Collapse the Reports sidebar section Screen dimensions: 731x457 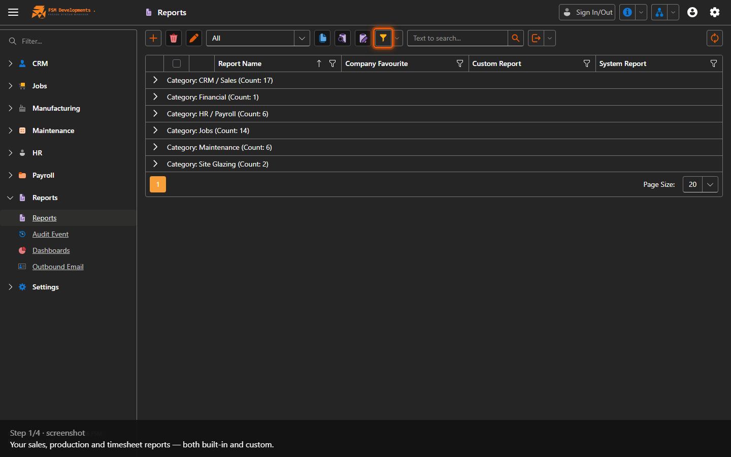[10, 198]
